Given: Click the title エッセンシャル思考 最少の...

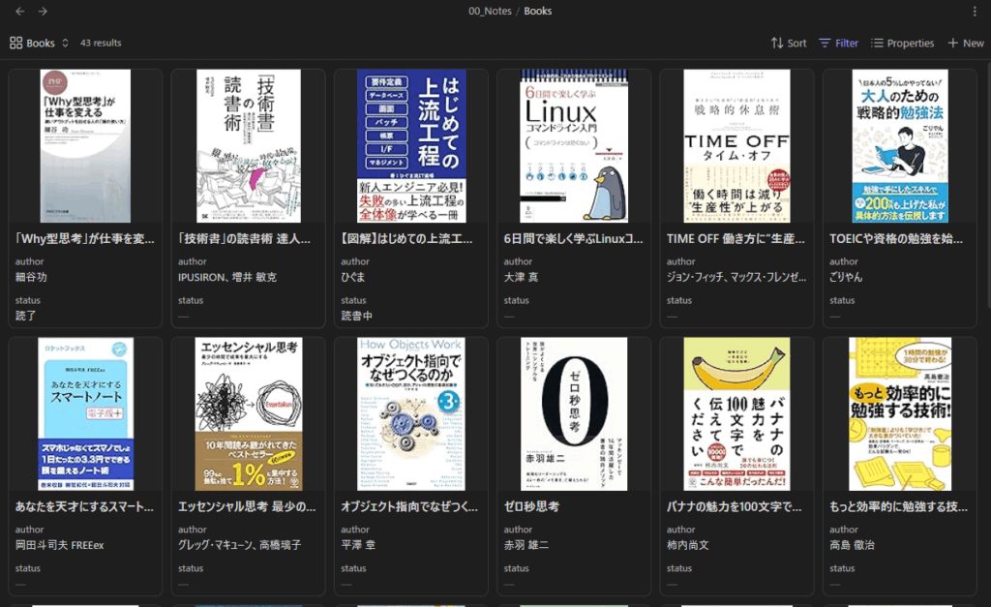Looking at the screenshot, I should tap(247, 507).
